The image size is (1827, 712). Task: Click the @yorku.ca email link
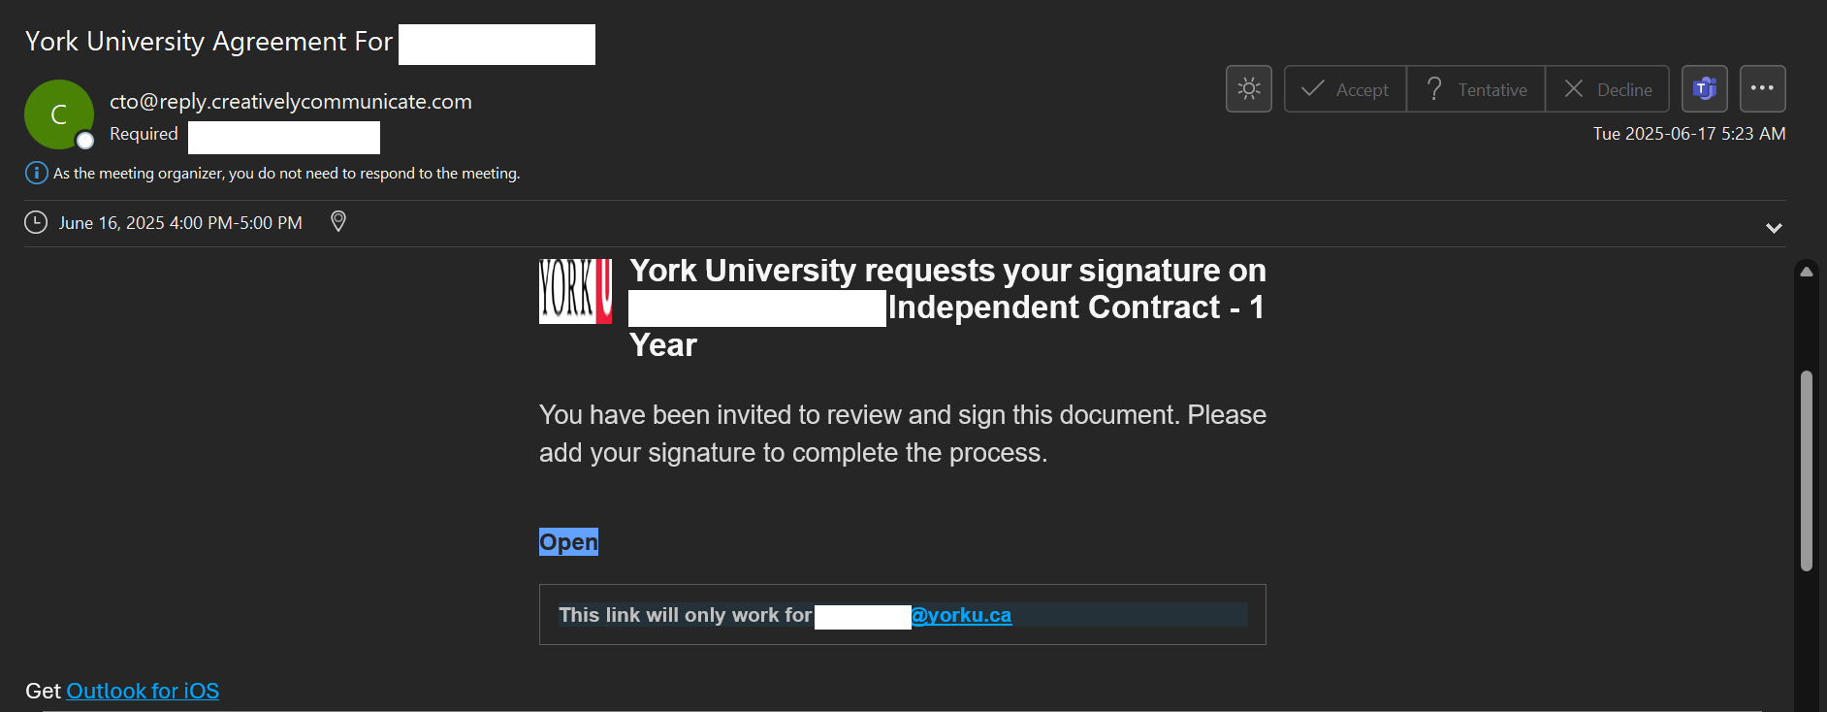pos(961,615)
